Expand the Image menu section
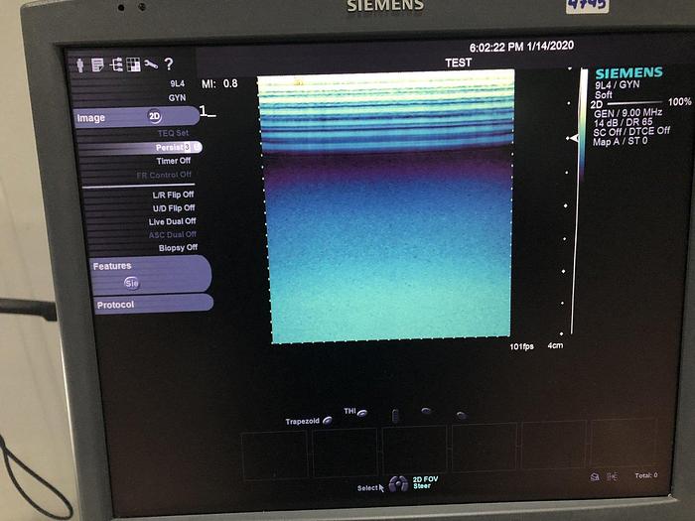 click(x=92, y=117)
